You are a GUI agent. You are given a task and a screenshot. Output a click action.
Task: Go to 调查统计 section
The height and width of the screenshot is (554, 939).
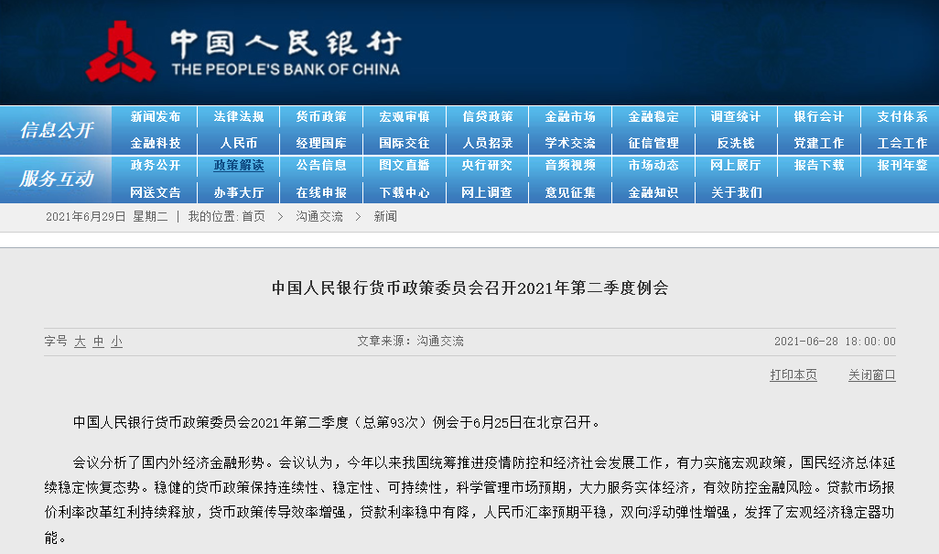736,117
